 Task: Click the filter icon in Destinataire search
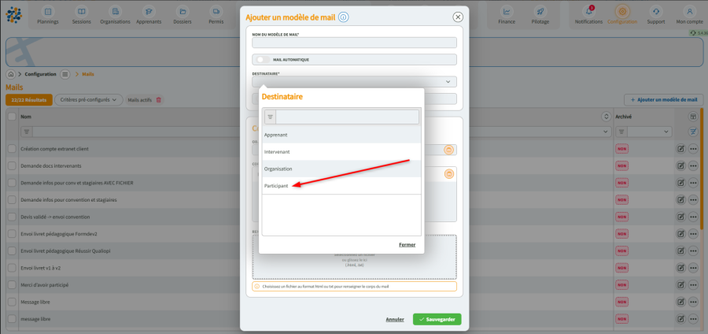270,117
